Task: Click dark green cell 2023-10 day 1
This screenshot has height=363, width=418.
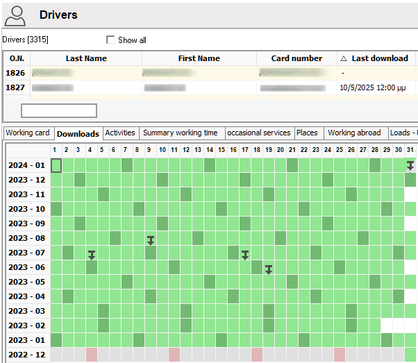Action: pyautogui.click(x=56, y=209)
